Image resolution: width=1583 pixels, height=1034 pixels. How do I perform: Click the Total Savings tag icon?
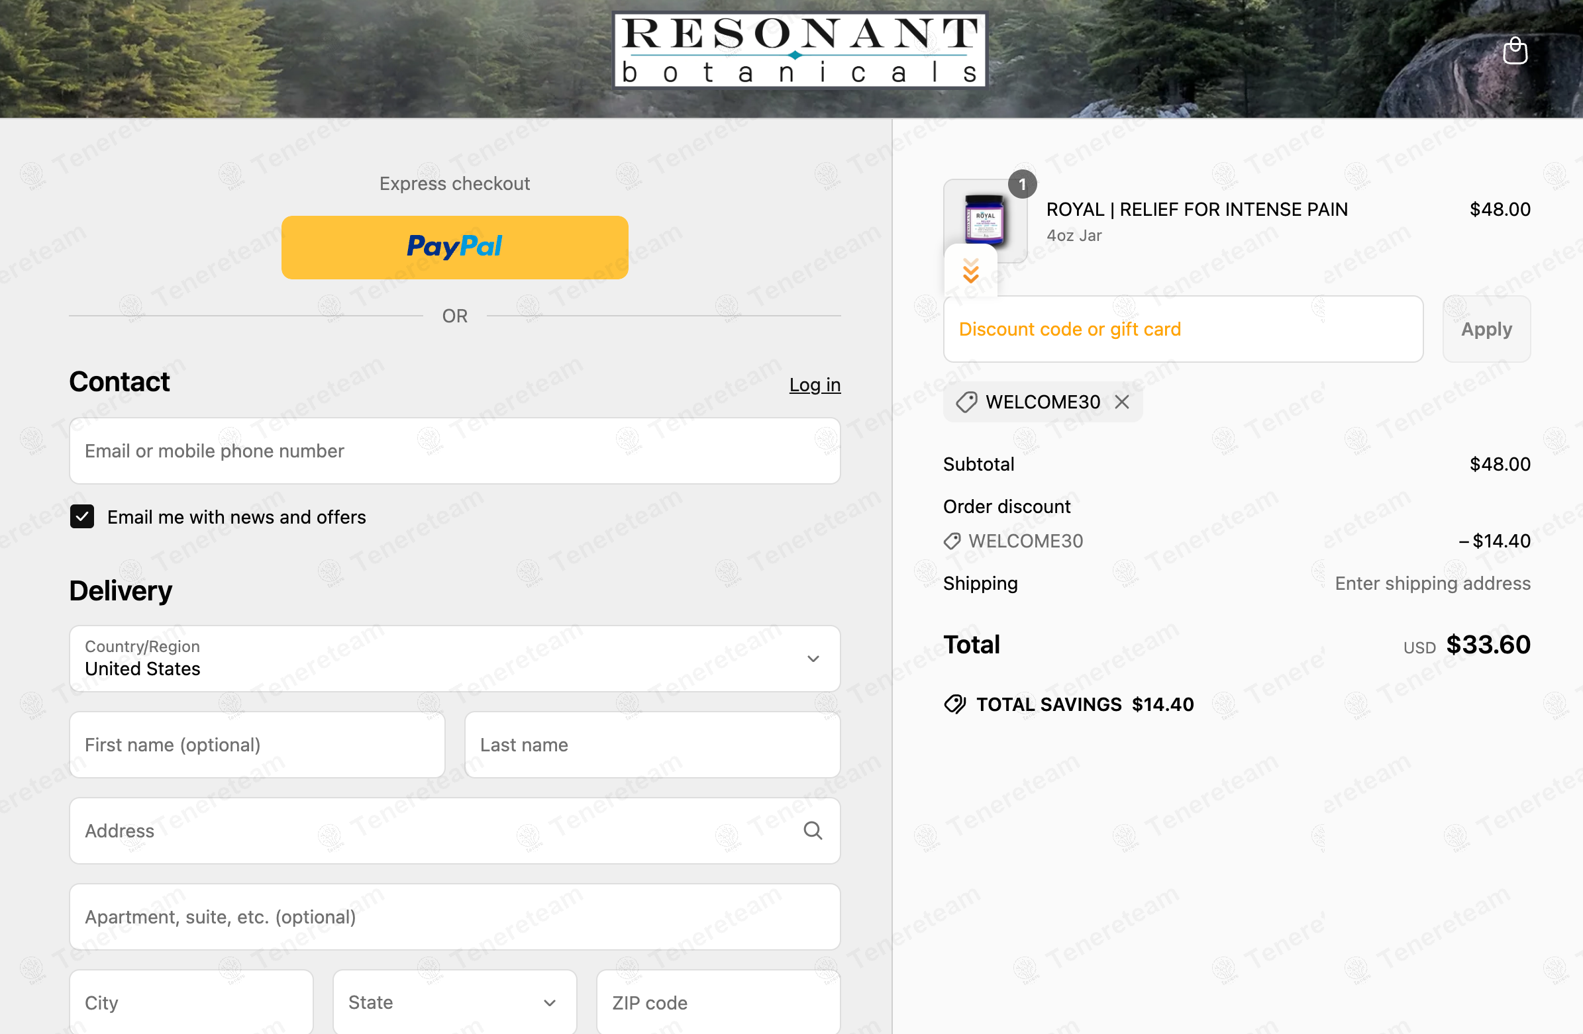(x=954, y=704)
